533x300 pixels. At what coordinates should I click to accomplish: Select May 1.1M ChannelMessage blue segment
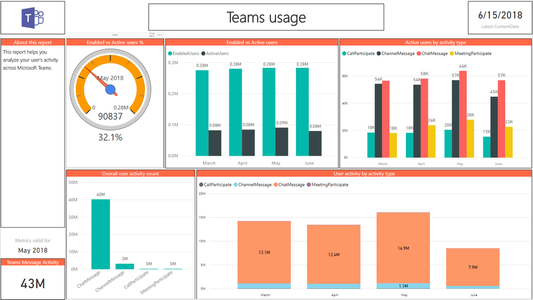pyautogui.click(x=403, y=286)
